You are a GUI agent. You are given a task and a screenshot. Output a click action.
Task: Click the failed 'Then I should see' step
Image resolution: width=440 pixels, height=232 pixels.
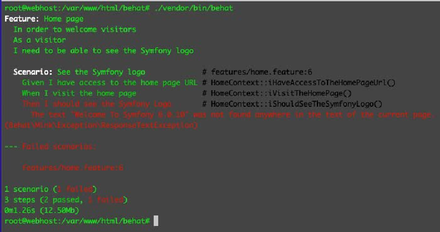pos(96,104)
